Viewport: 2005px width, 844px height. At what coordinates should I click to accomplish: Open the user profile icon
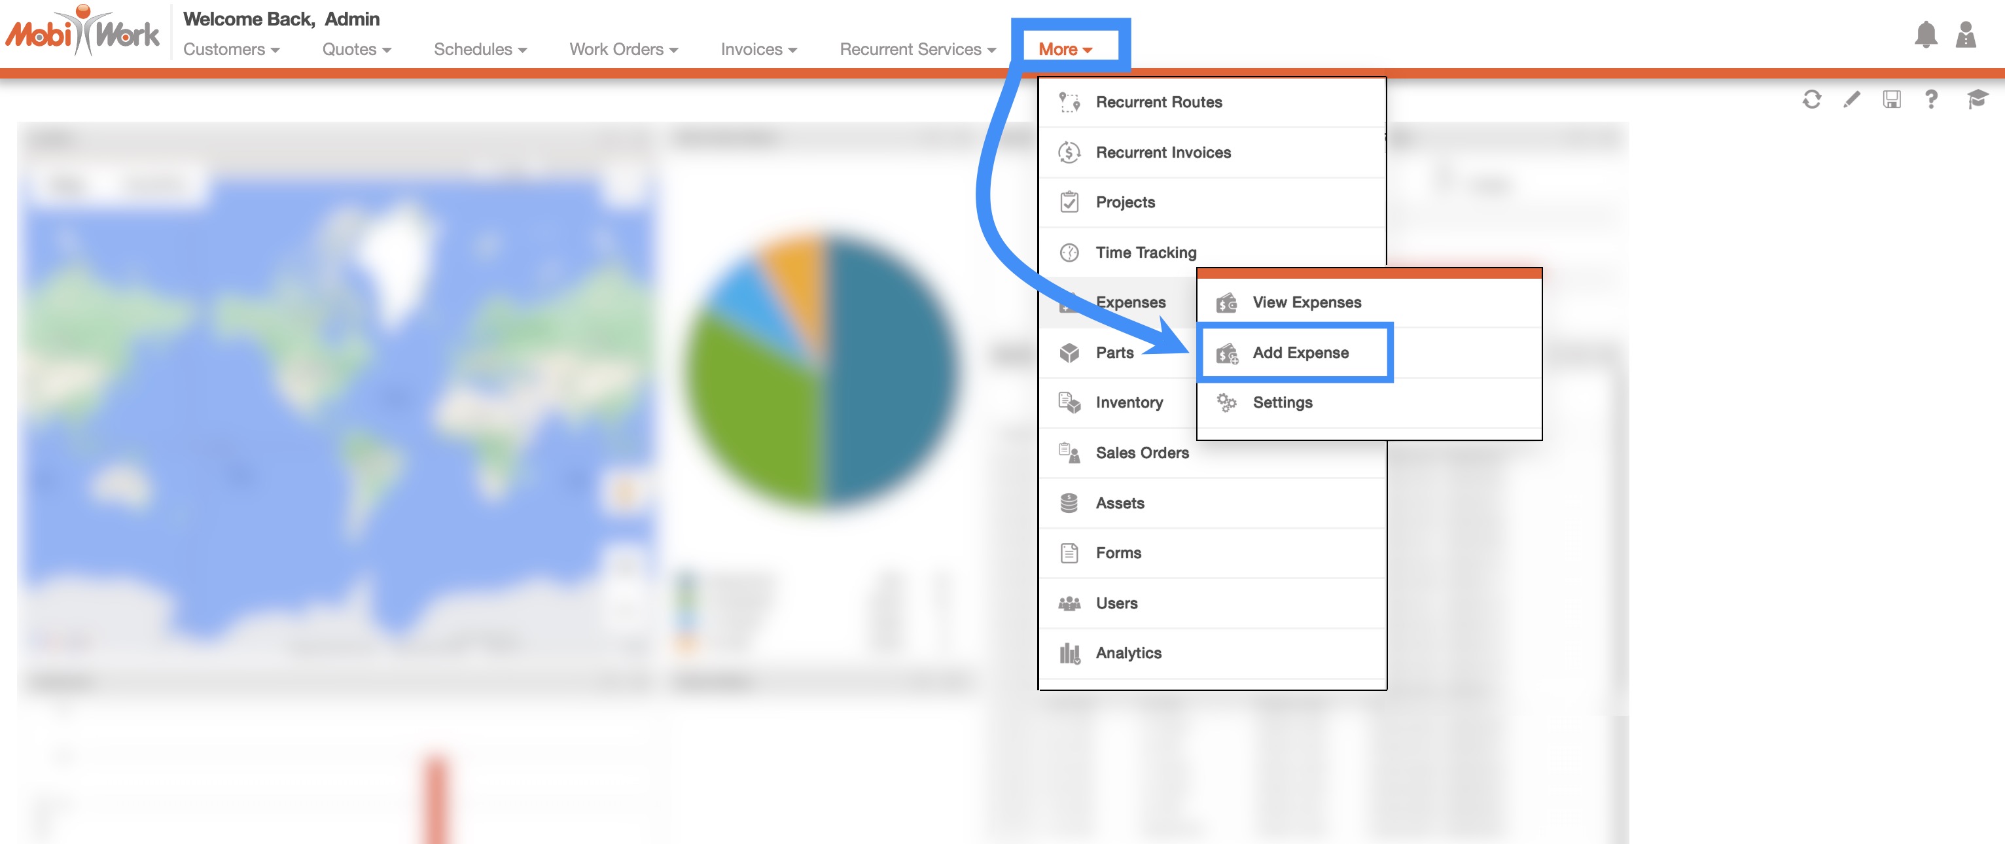pos(1965,35)
